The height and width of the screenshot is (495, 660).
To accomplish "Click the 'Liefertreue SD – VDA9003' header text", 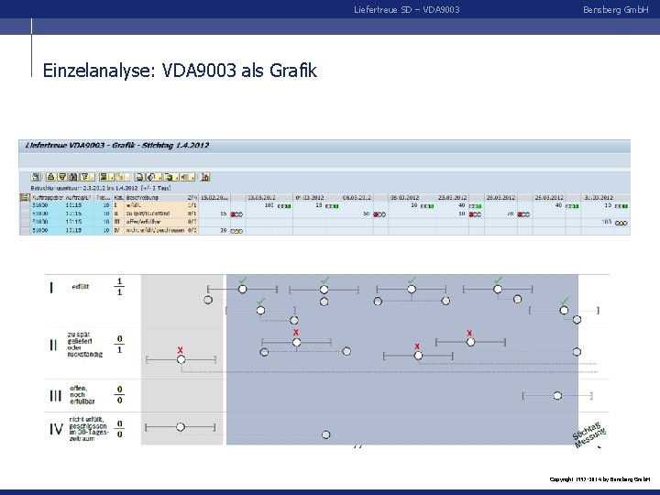I will [x=407, y=9].
